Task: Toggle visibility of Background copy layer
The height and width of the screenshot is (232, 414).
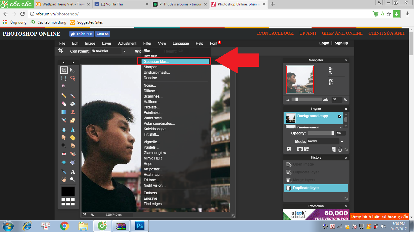Action: tap(340, 116)
